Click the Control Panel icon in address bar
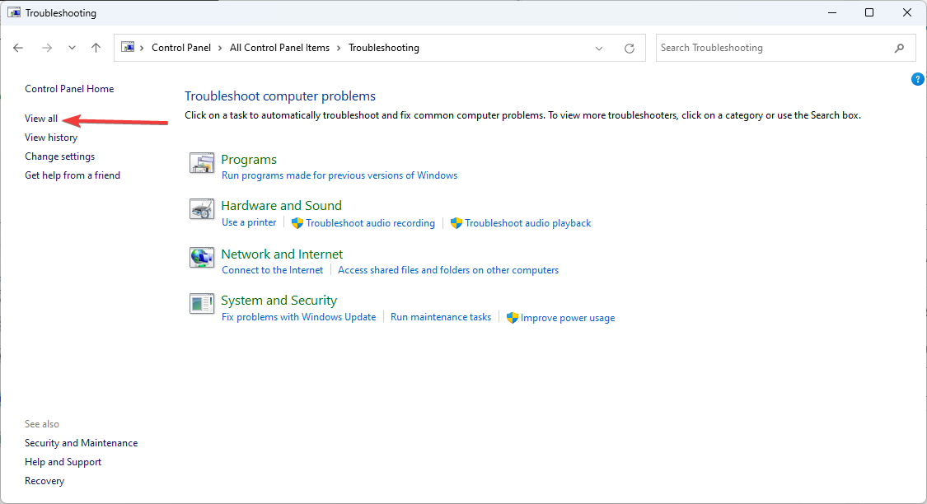The image size is (927, 504). click(x=128, y=47)
